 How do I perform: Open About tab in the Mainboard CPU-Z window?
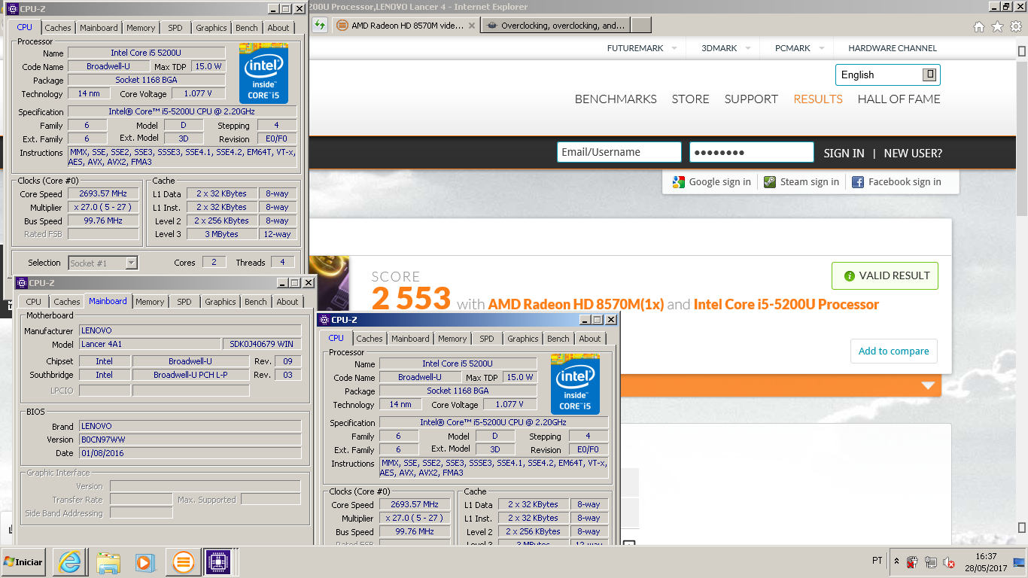pyautogui.click(x=287, y=302)
